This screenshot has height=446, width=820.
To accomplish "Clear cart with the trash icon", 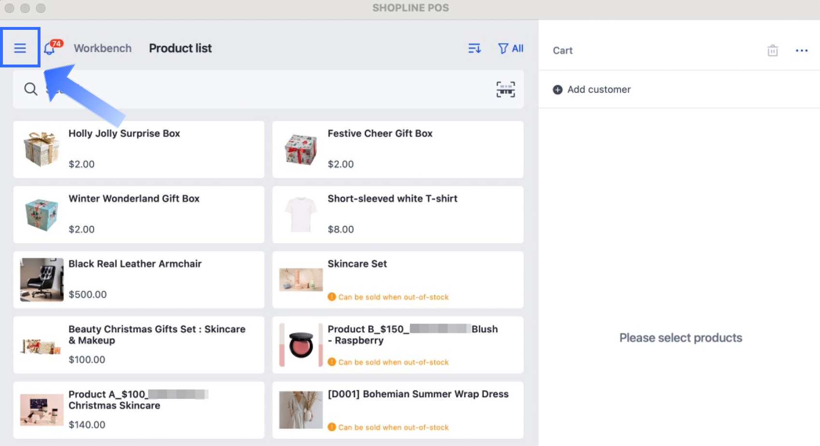I will 772,51.
